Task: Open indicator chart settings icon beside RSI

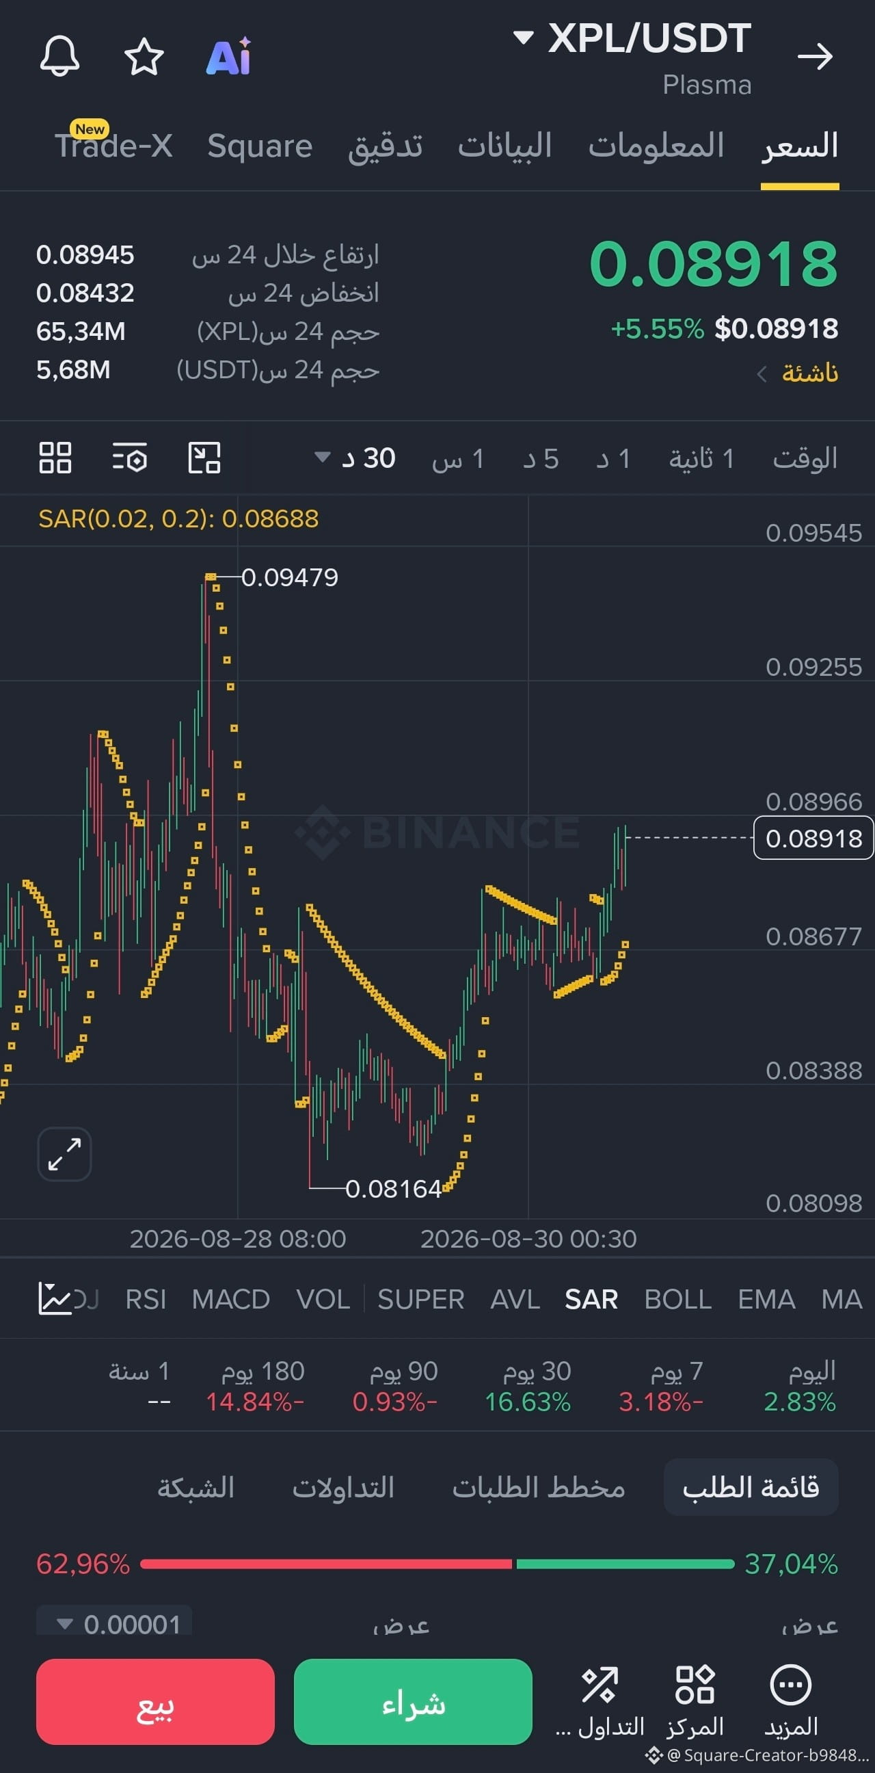Action: tap(55, 1299)
